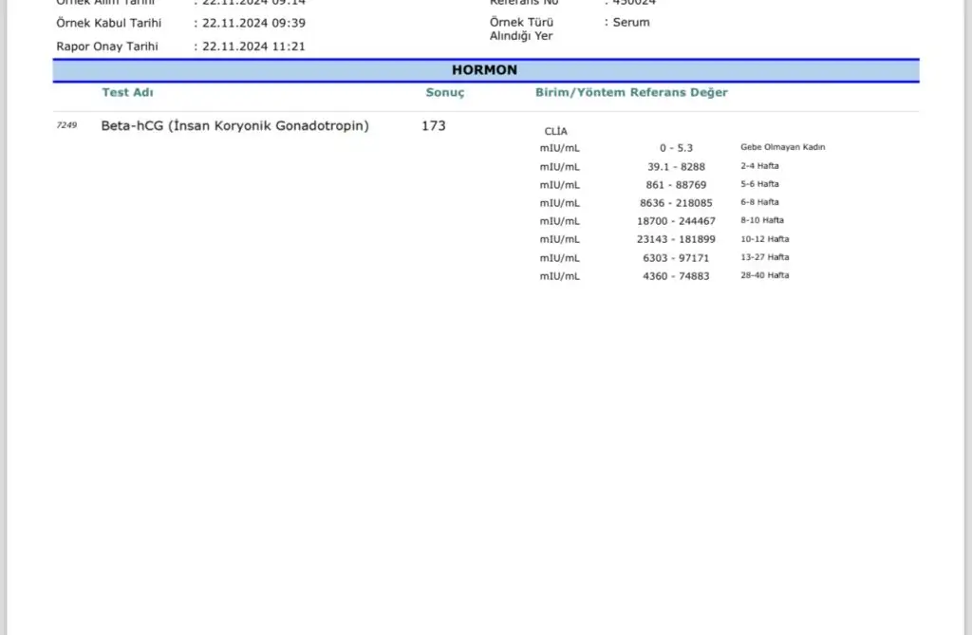
Task: Select the Serum sample type value
Action: point(631,22)
